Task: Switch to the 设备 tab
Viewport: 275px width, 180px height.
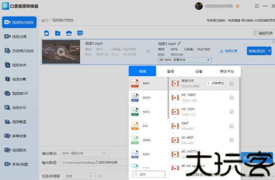Action: [199, 71]
